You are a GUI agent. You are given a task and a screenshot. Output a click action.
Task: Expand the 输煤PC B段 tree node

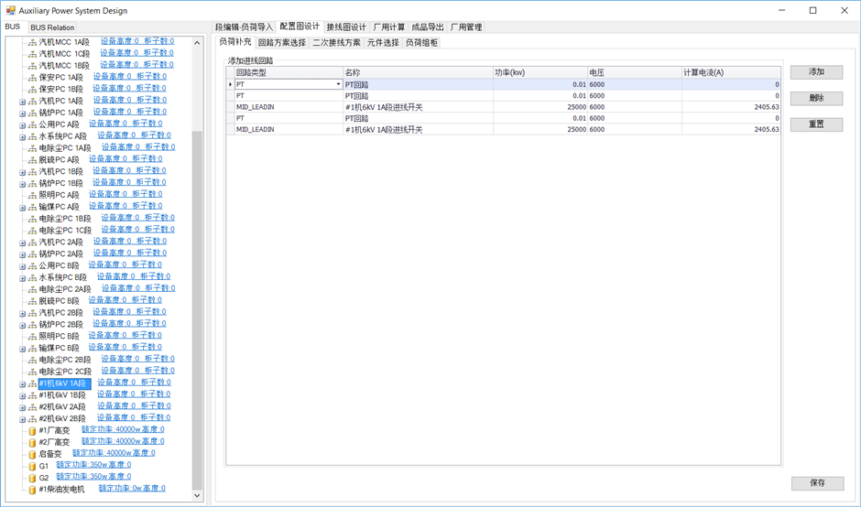pyautogui.click(x=23, y=349)
